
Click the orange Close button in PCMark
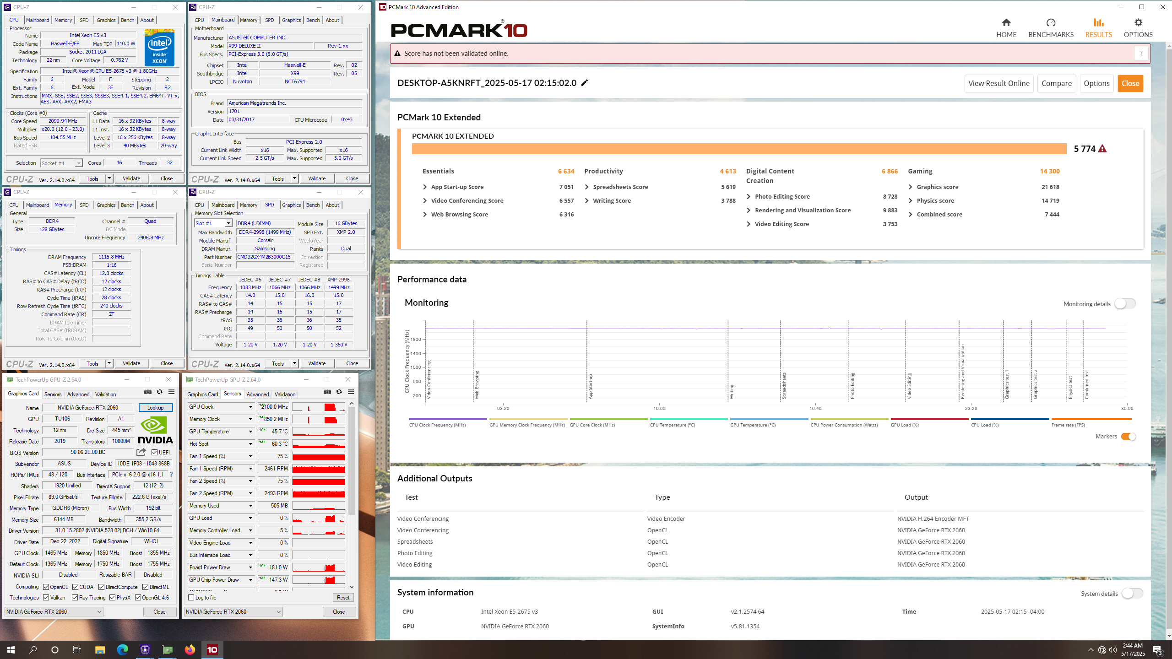[x=1130, y=83]
